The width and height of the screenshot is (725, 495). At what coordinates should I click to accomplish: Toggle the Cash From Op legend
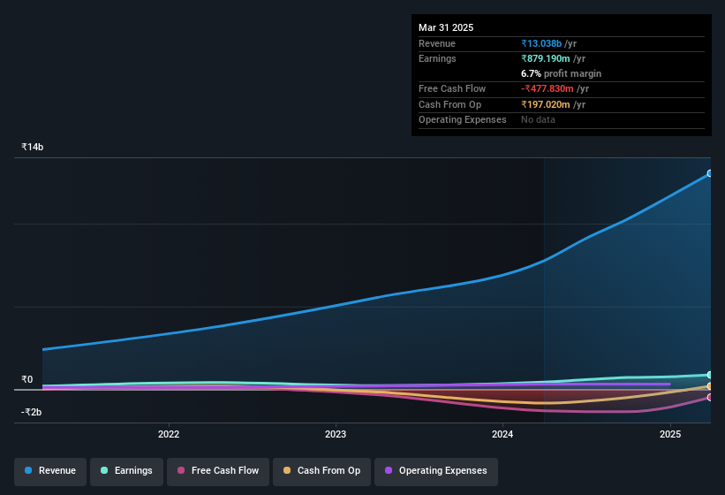tap(321, 471)
